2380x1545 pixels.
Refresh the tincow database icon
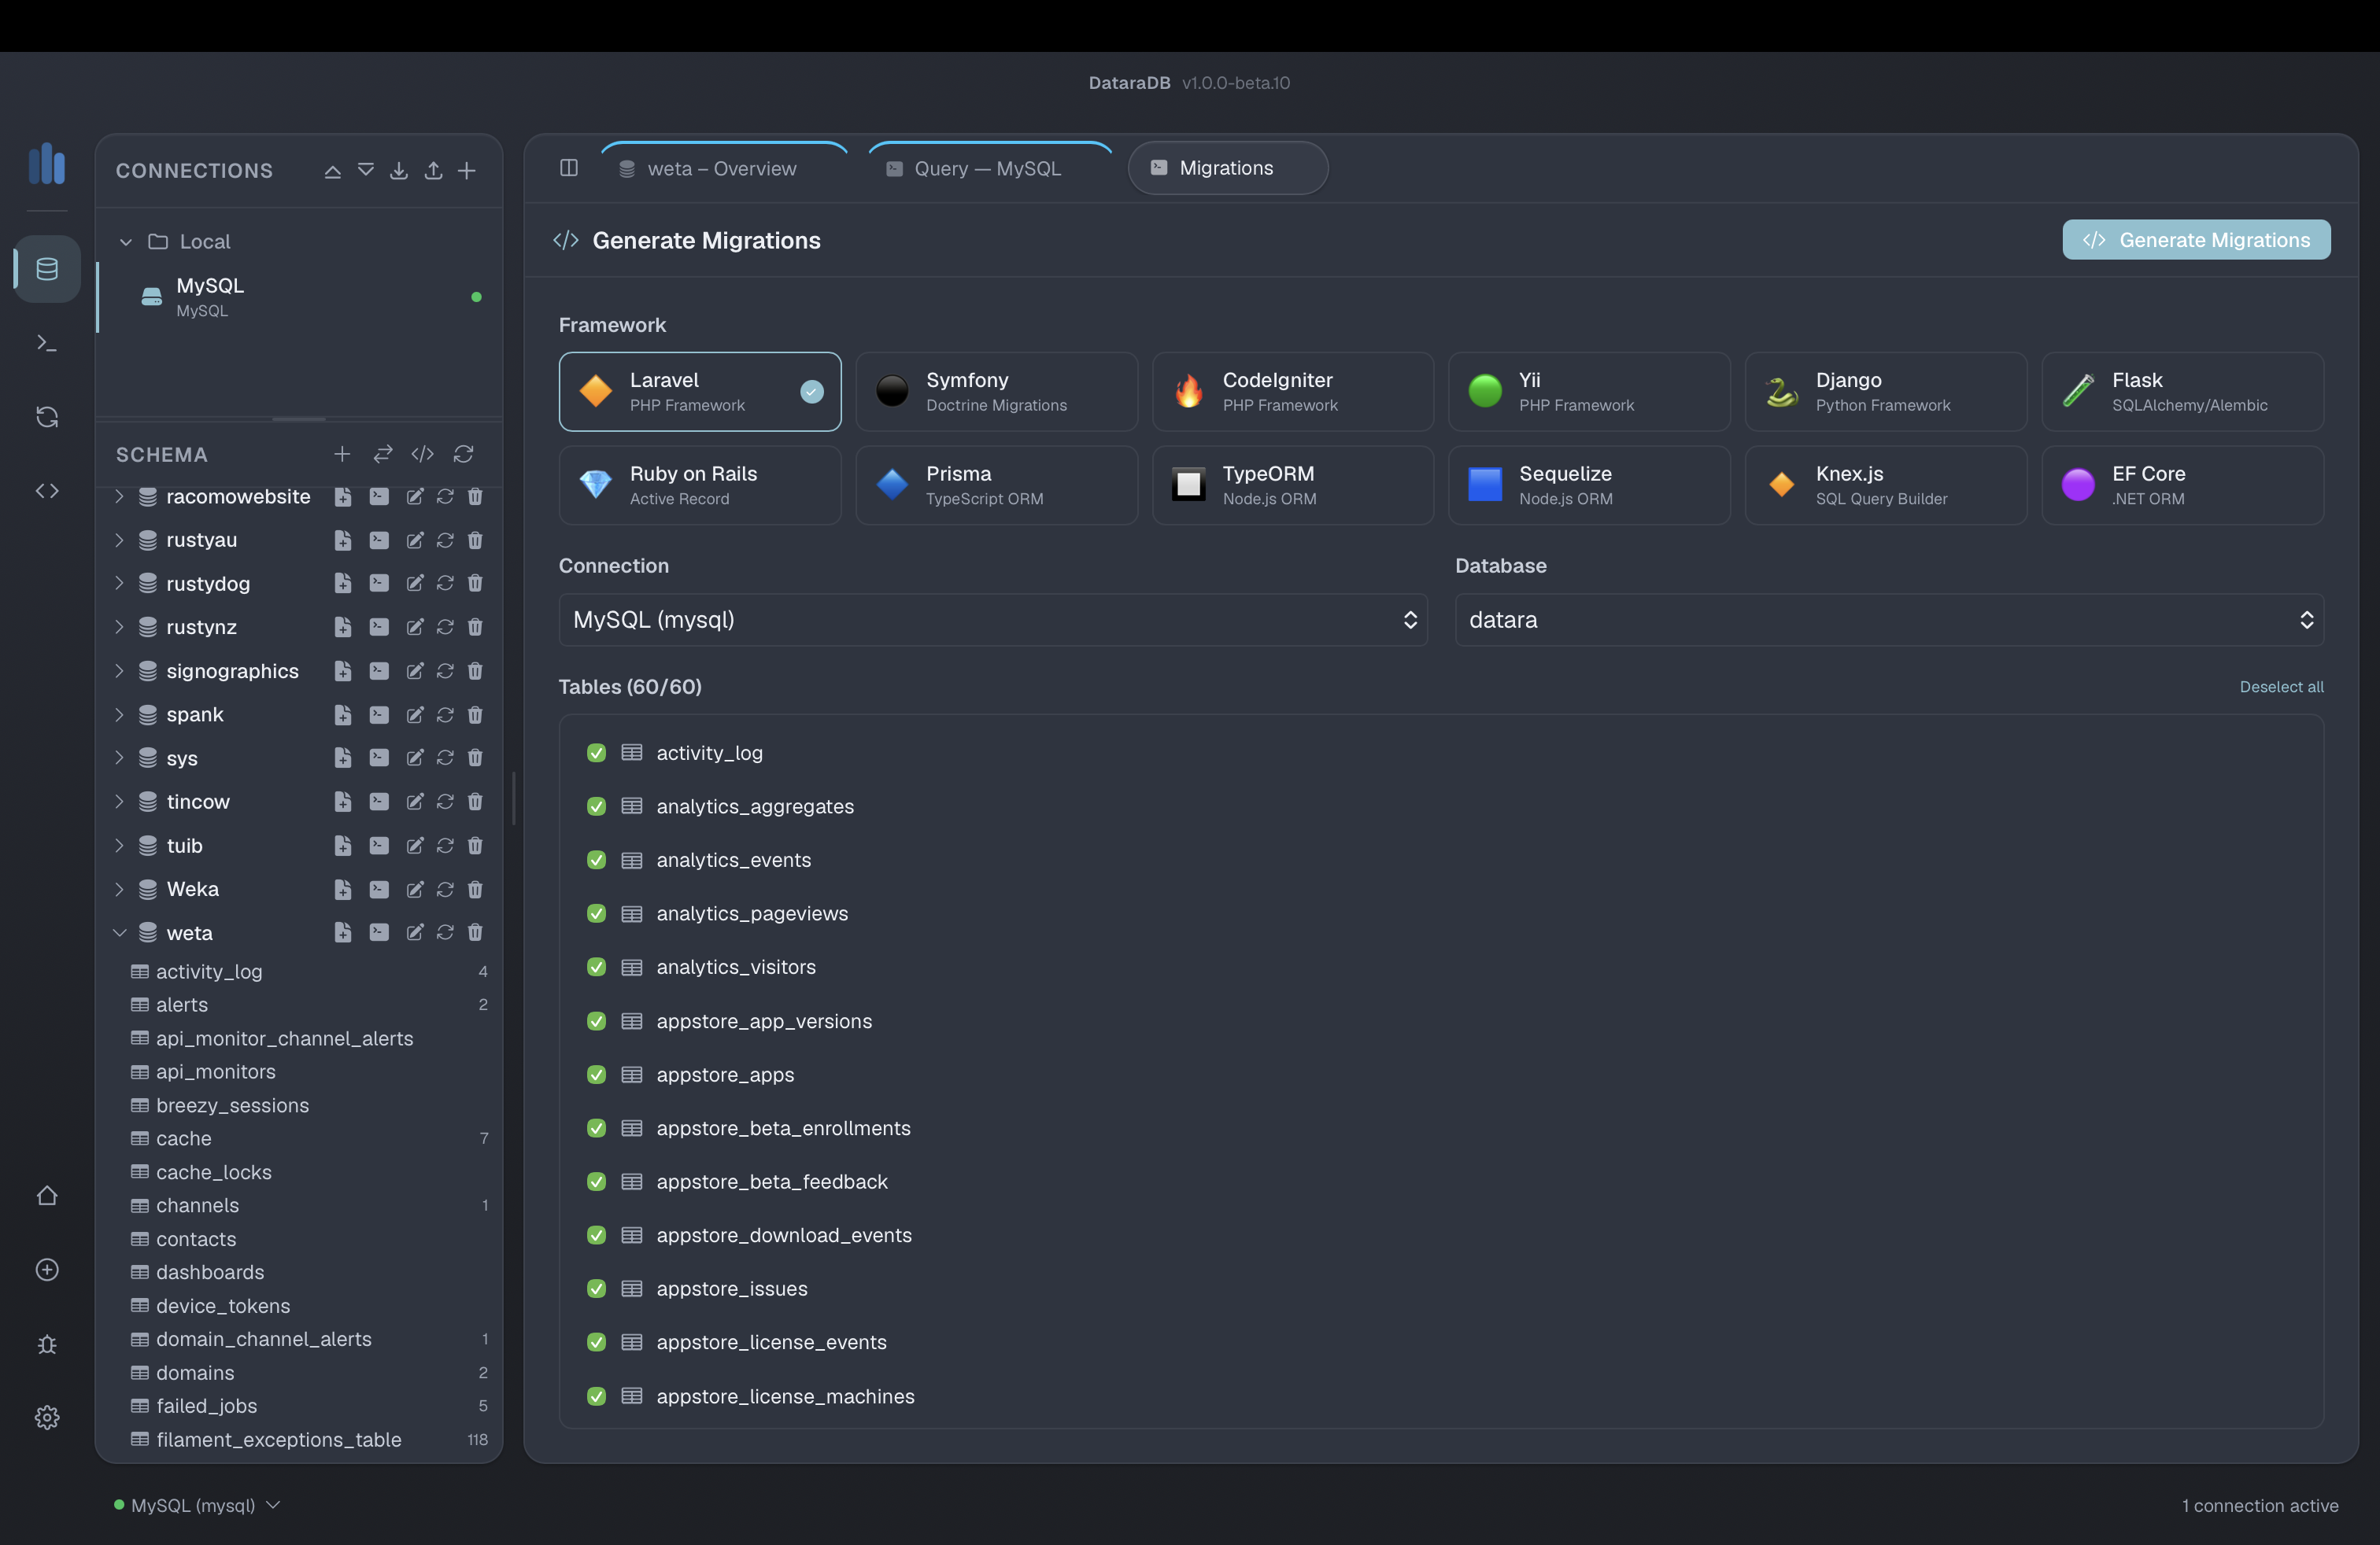point(445,802)
